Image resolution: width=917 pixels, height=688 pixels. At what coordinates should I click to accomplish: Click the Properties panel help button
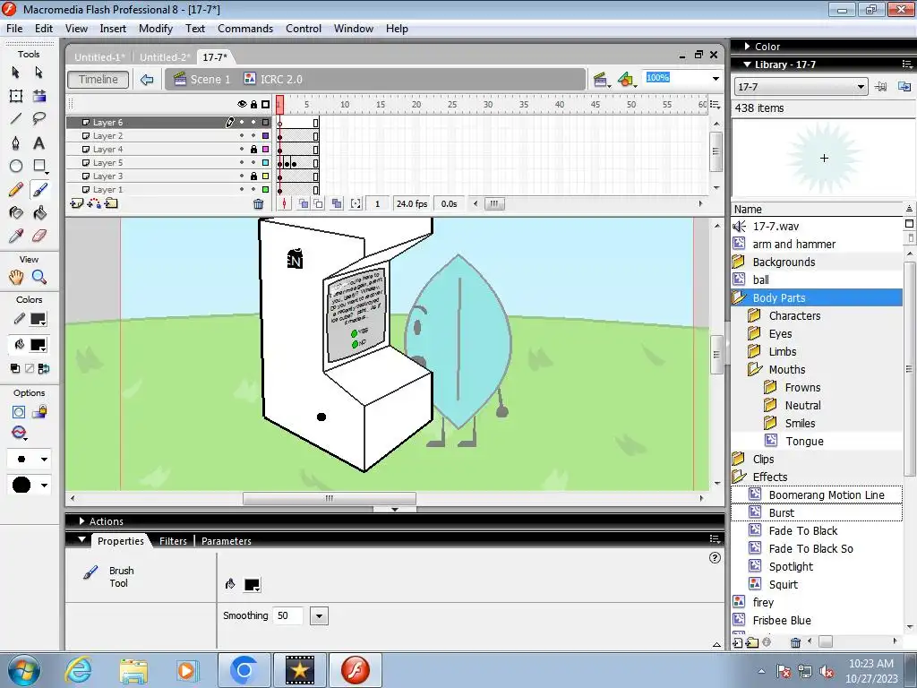point(715,557)
